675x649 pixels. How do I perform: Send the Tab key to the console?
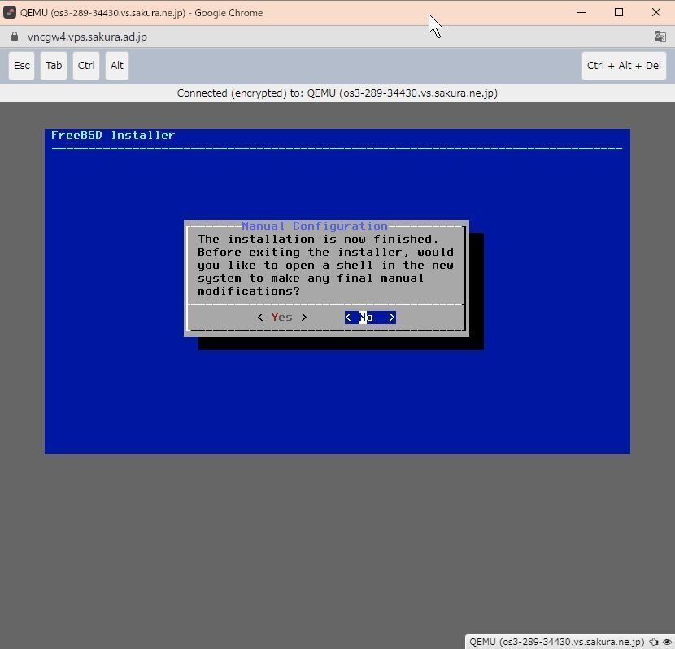[54, 66]
